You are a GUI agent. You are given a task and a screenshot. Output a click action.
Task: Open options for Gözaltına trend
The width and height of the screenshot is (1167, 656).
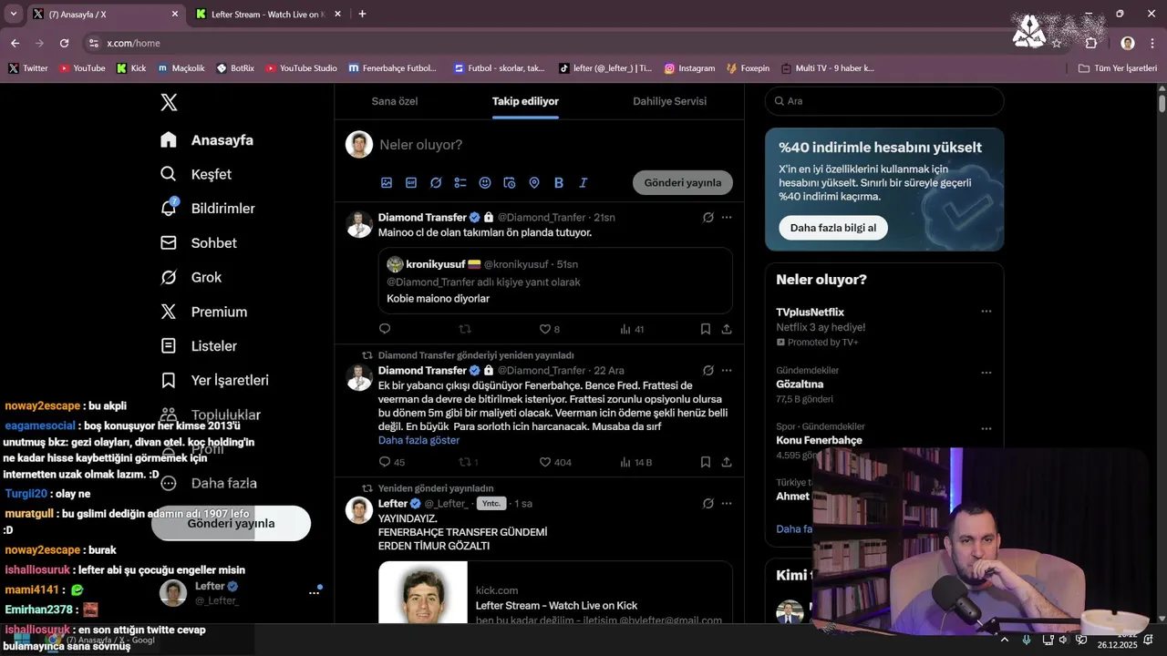(986, 373)
